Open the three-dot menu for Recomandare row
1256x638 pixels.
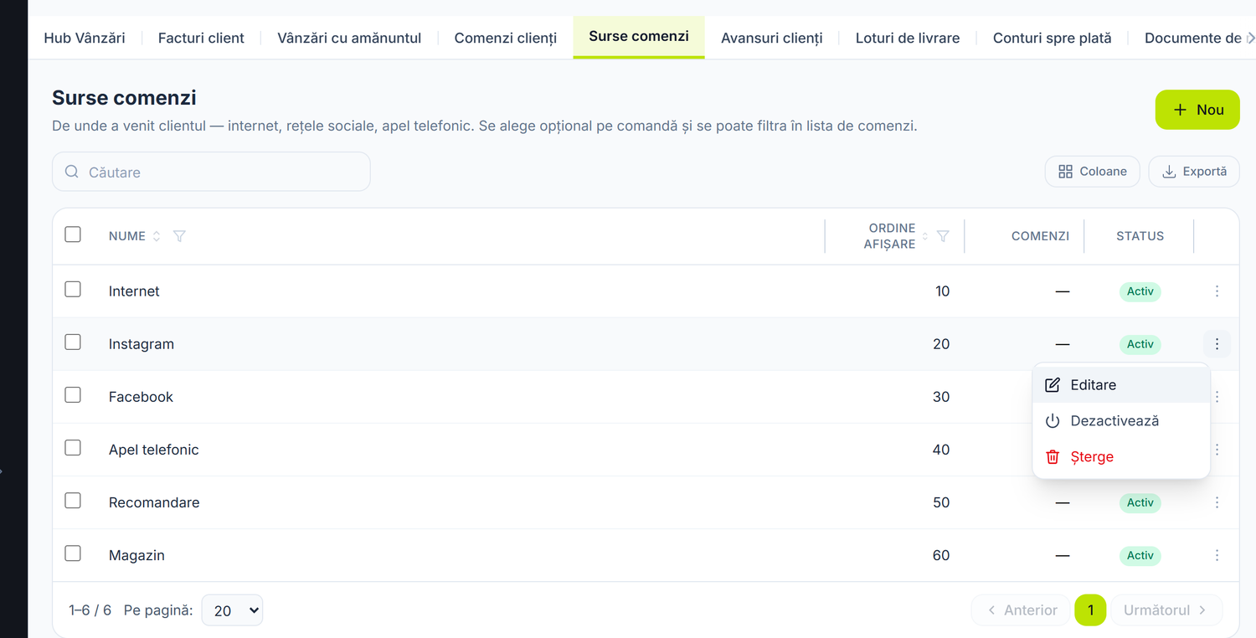pyautogui.click(x=1217, y=502)
